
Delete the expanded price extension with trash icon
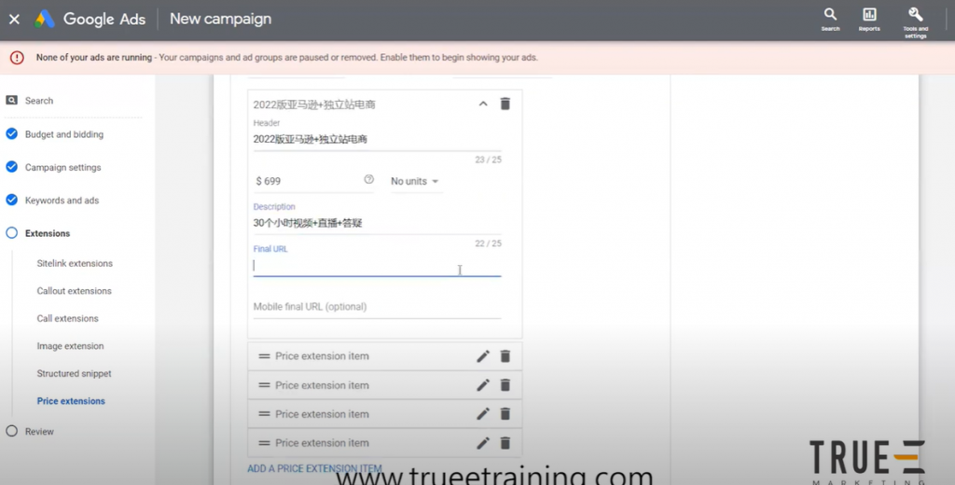[x=505, y=104]
